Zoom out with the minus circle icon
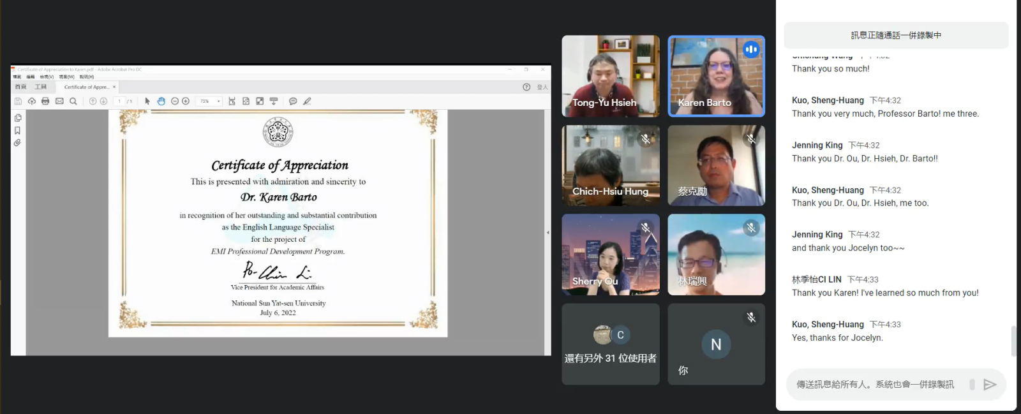The width and height of the screenshot is (1021, 414). click(x=175, y=101)
